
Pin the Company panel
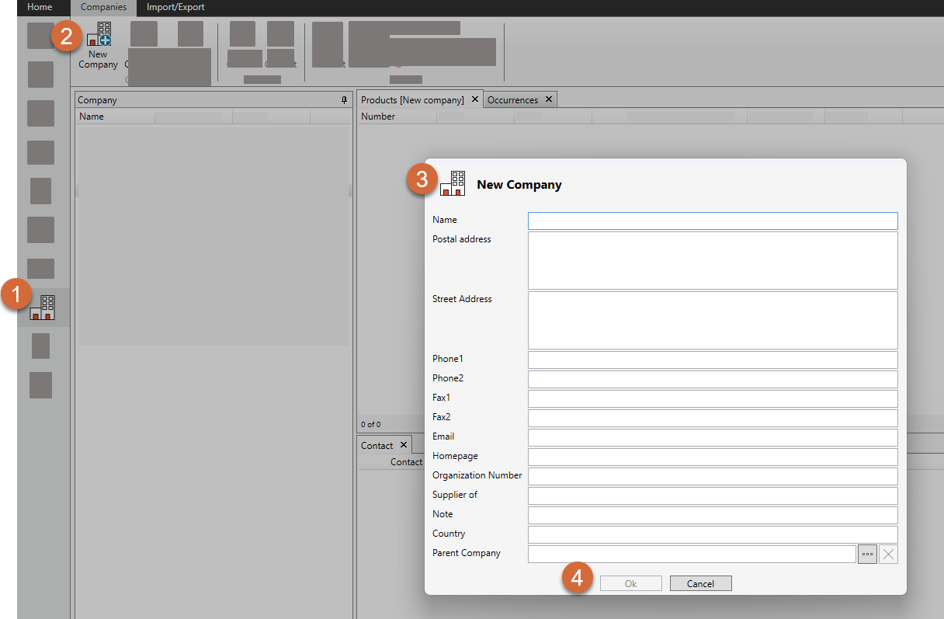[344, 100]
